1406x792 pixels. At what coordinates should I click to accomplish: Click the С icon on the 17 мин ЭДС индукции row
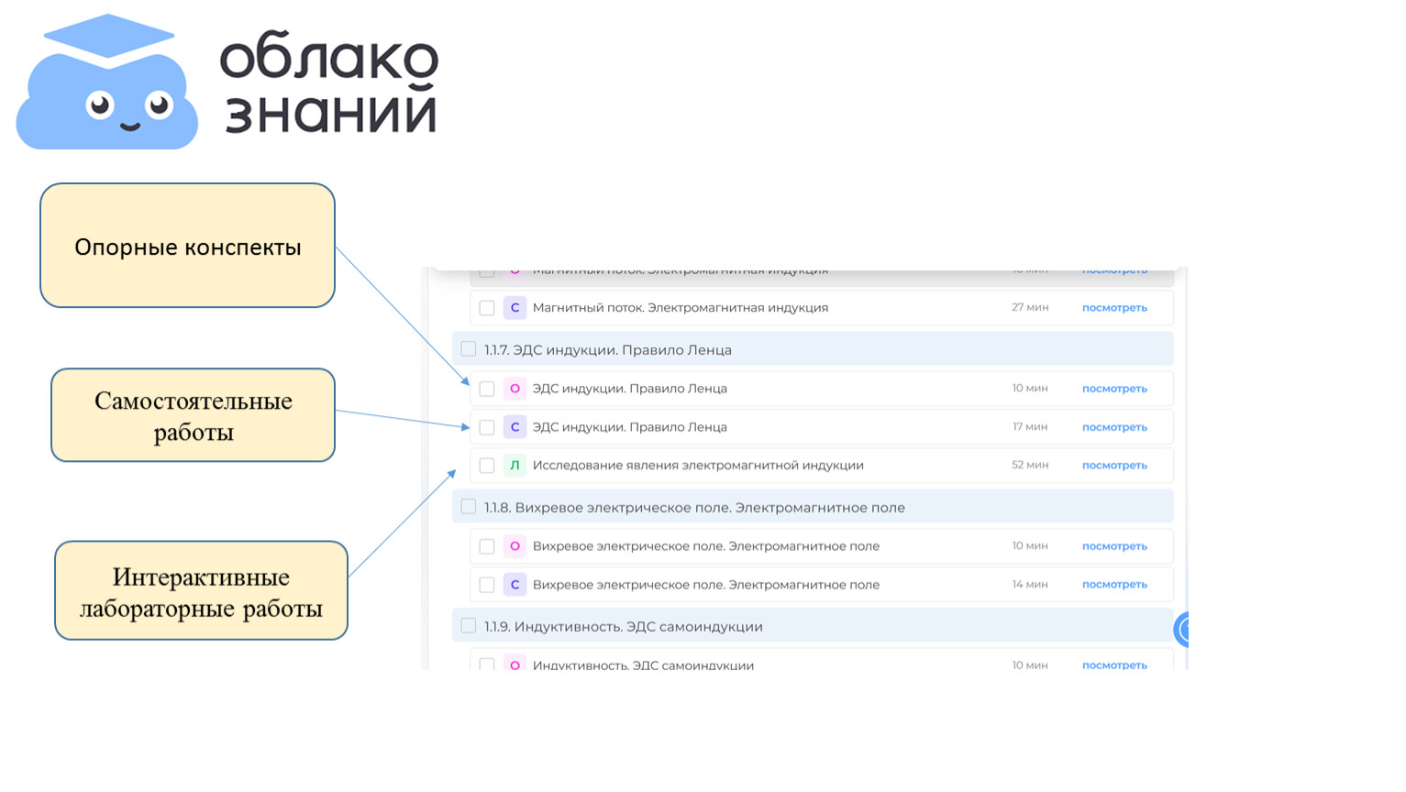[x=515, y=427]
